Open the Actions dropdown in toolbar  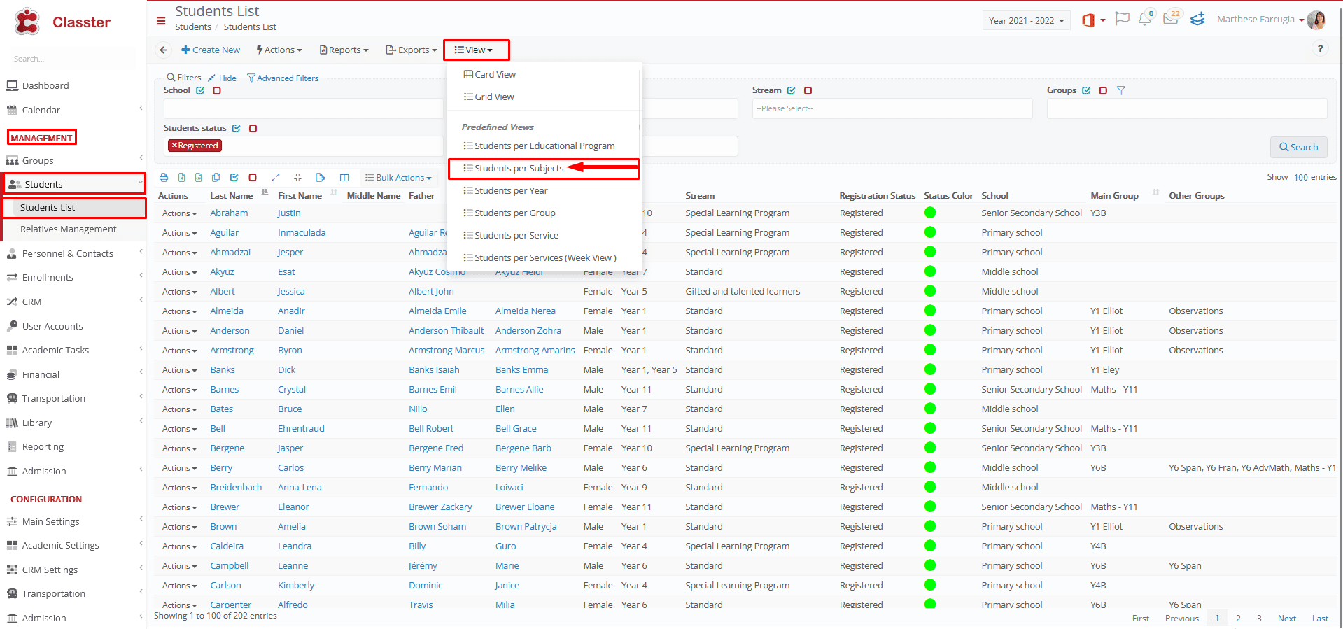[279, 50]
